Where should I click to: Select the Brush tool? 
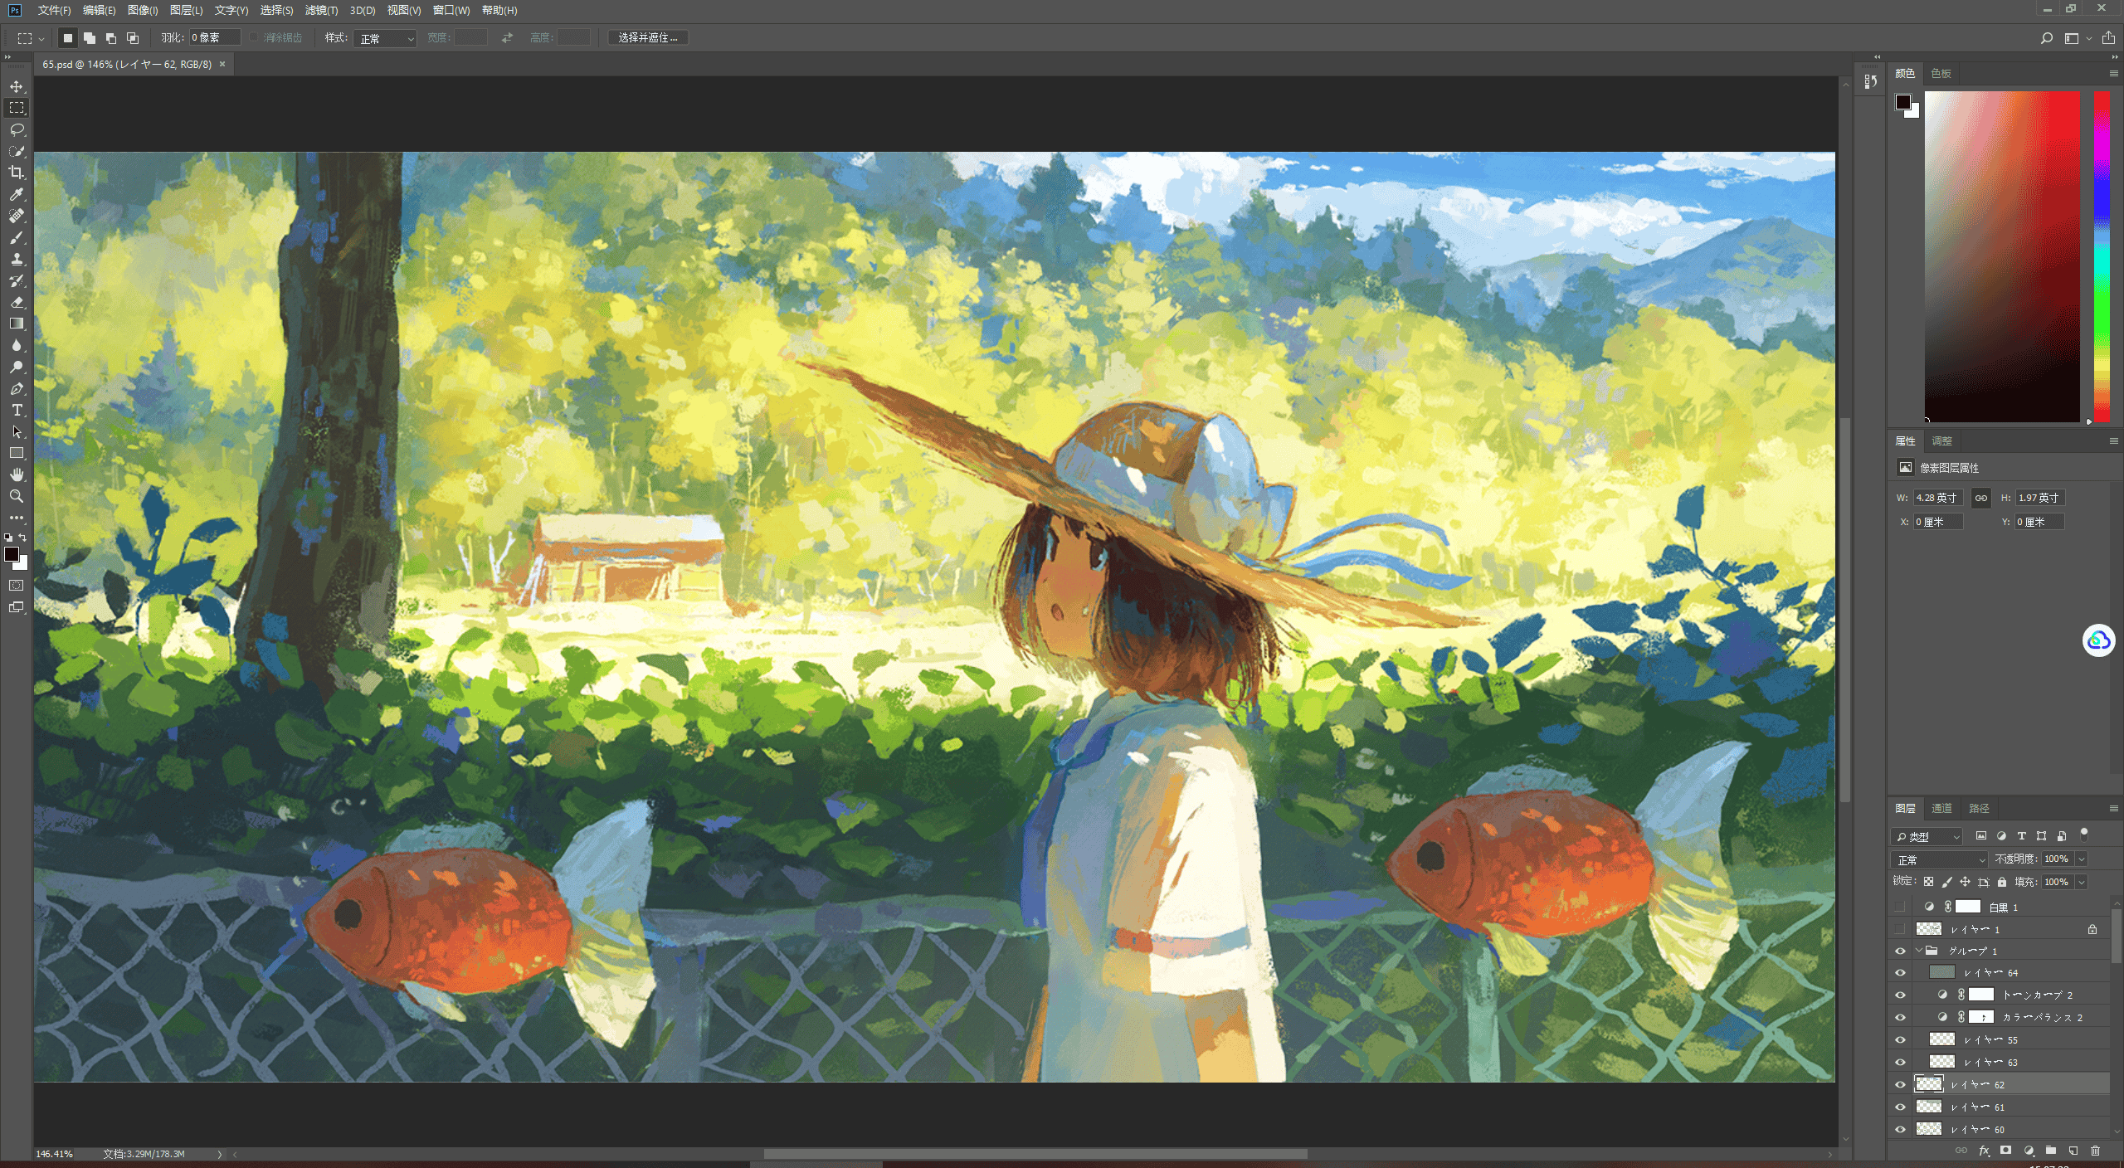[x=17, y=237]
